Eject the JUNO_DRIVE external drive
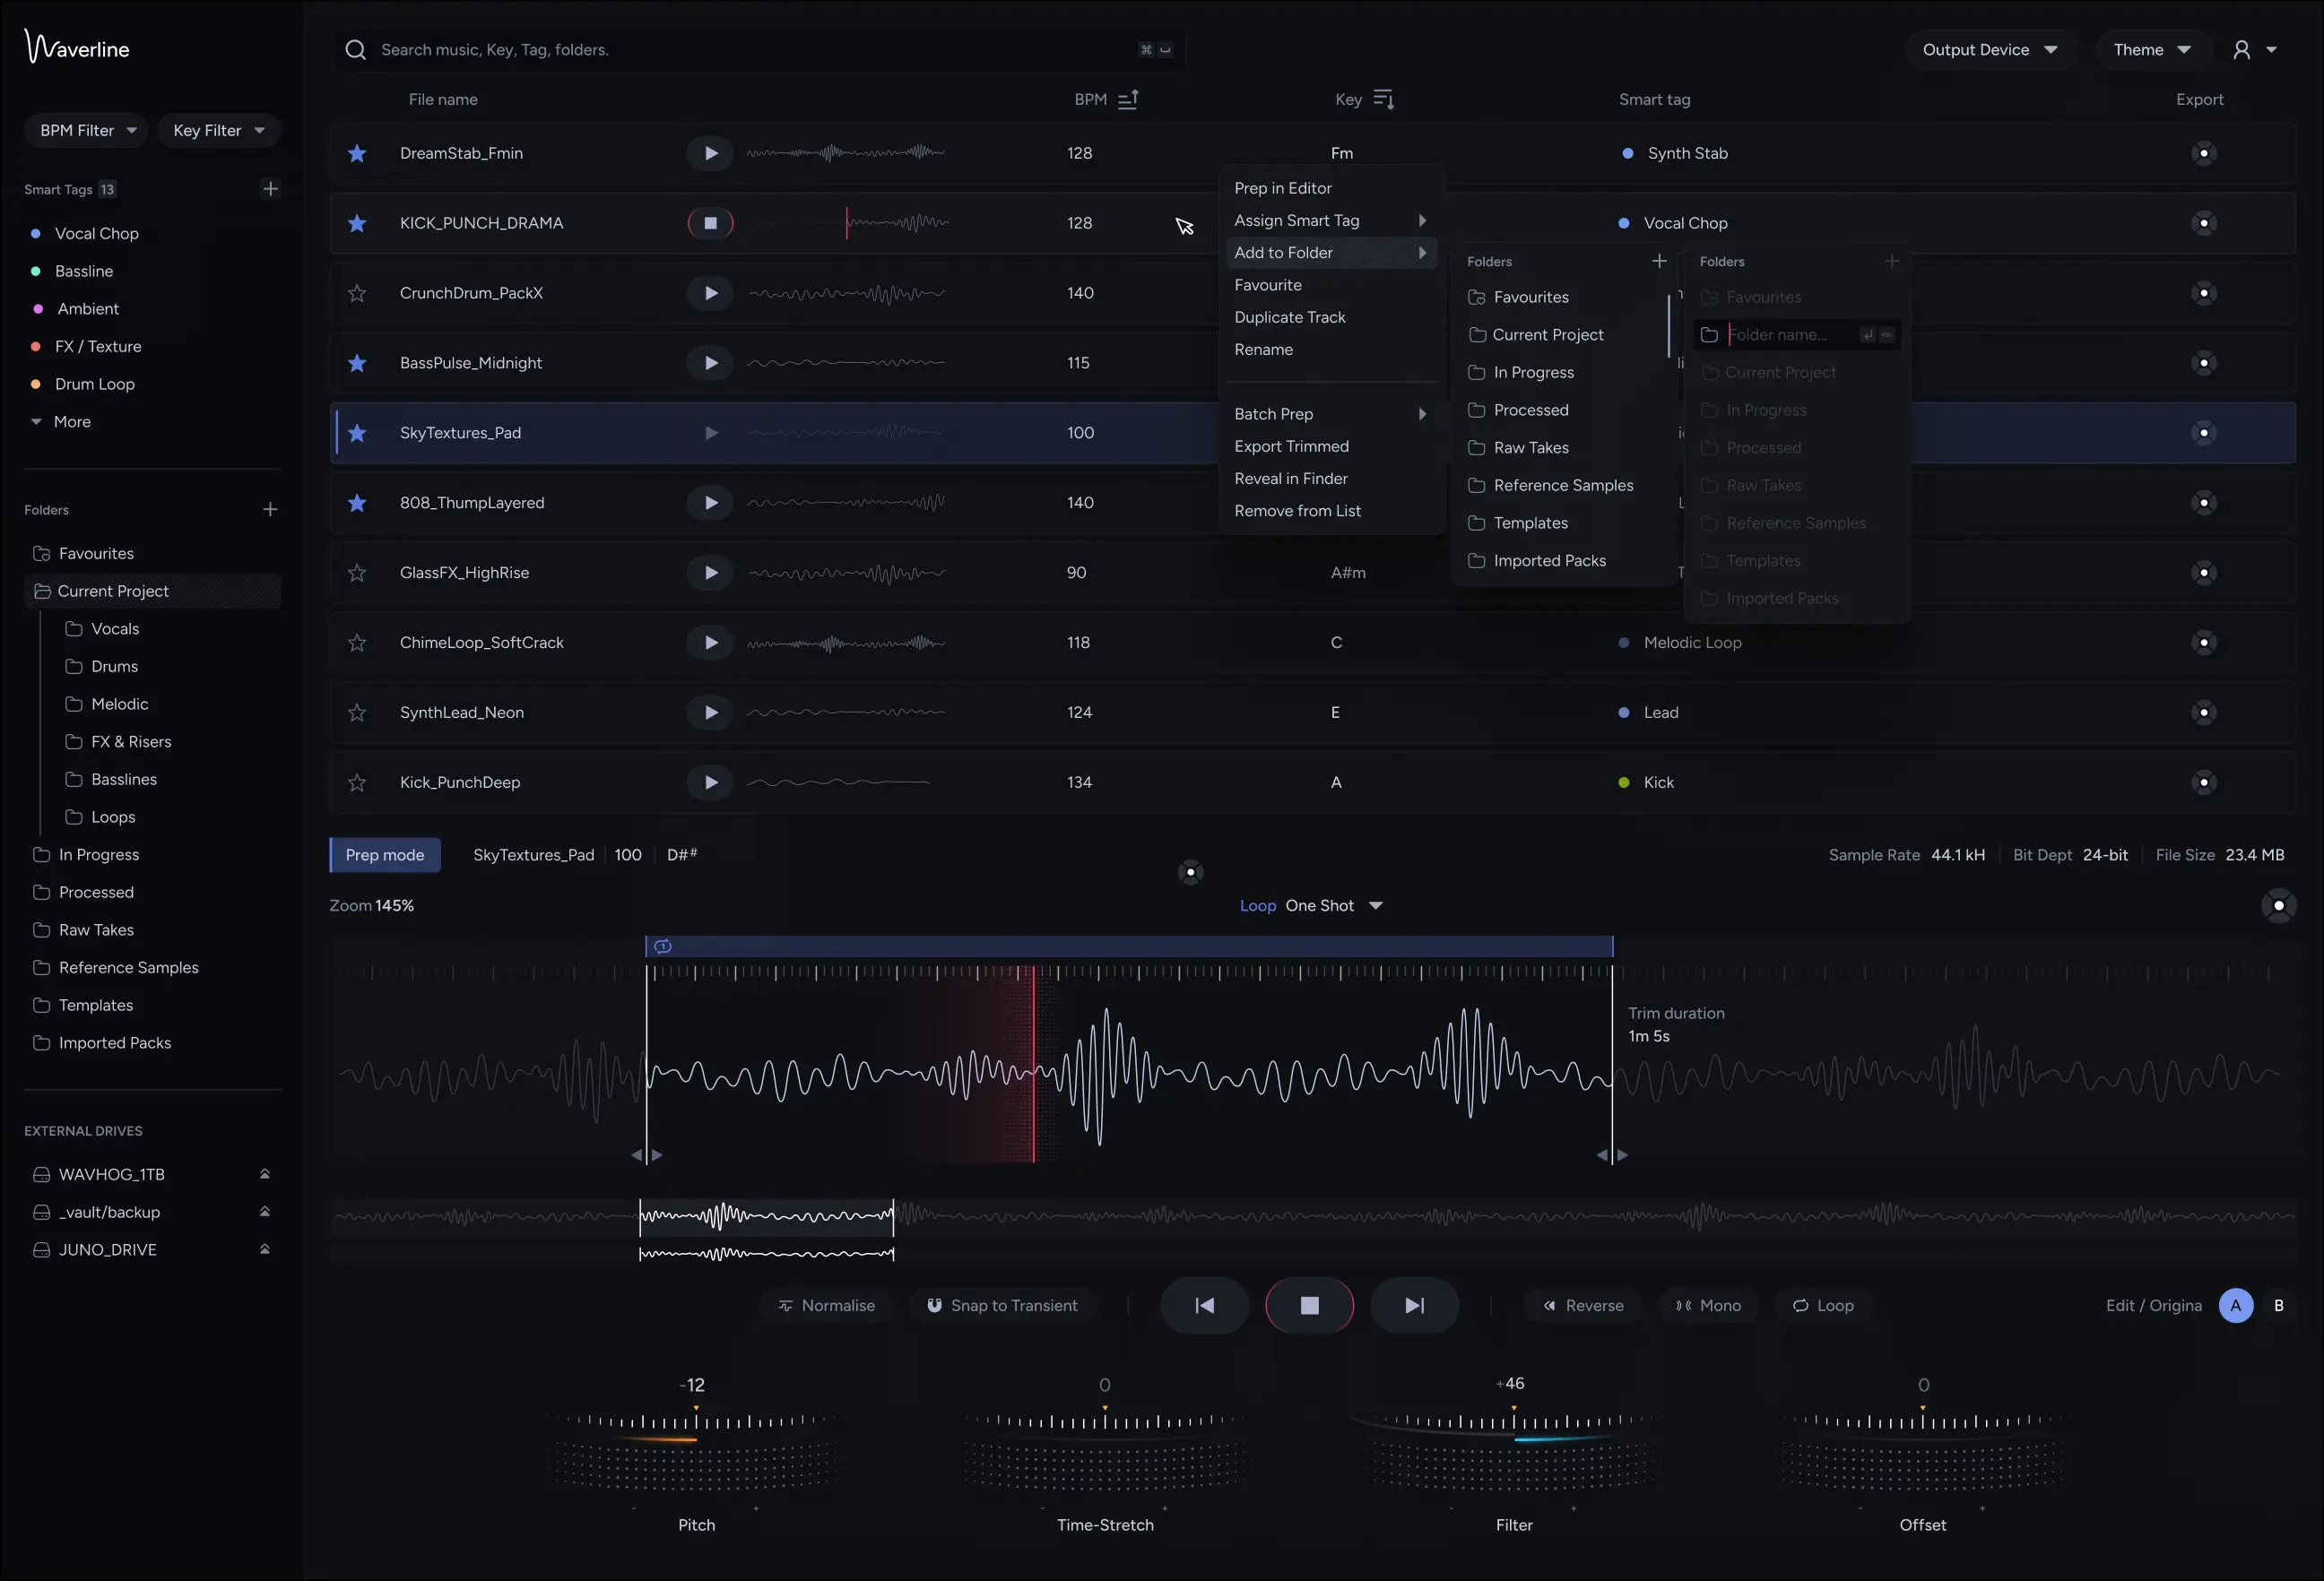Image resolution: width=2324 pixels, height=1581 pixels. 264,1248
